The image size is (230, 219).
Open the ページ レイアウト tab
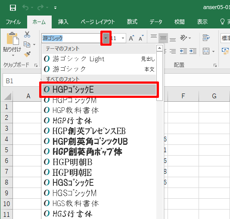98,22
